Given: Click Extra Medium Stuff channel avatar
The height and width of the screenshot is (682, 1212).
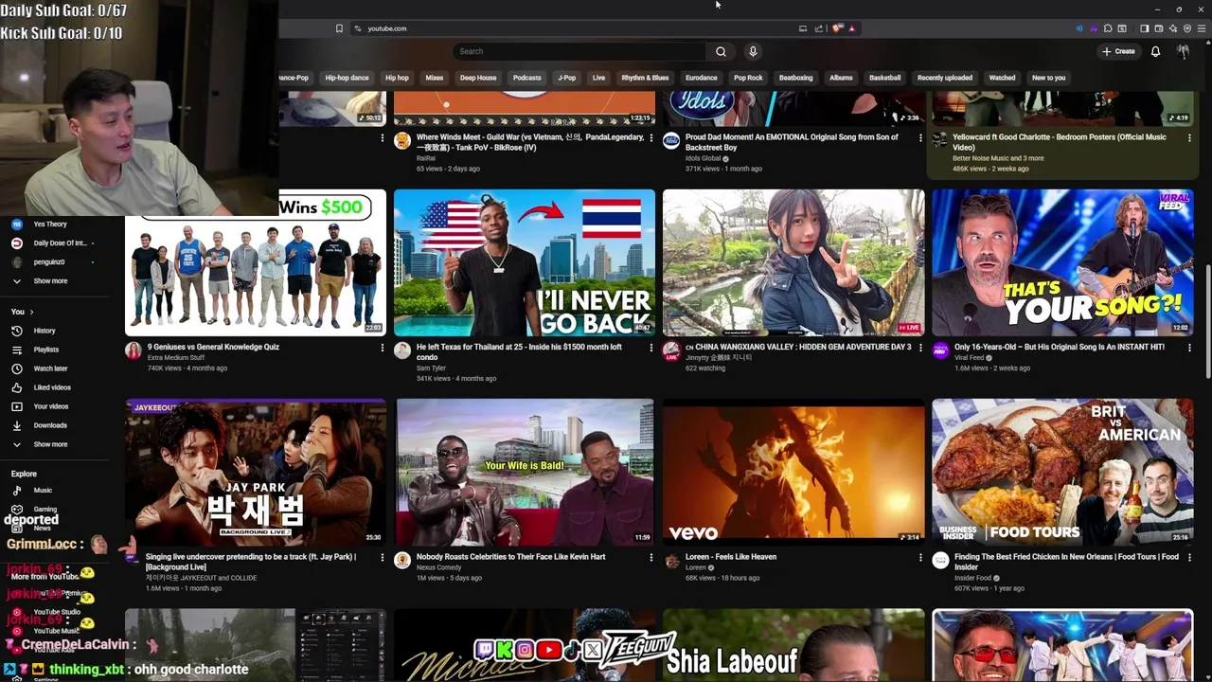Looking at the screenshot, I should 134,350.
